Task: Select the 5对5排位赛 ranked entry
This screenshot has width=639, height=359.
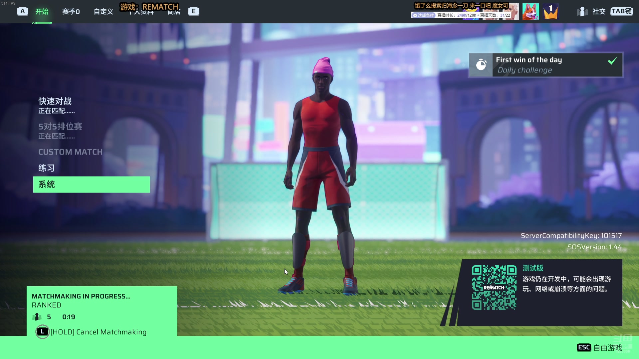Action: [60, 126]
